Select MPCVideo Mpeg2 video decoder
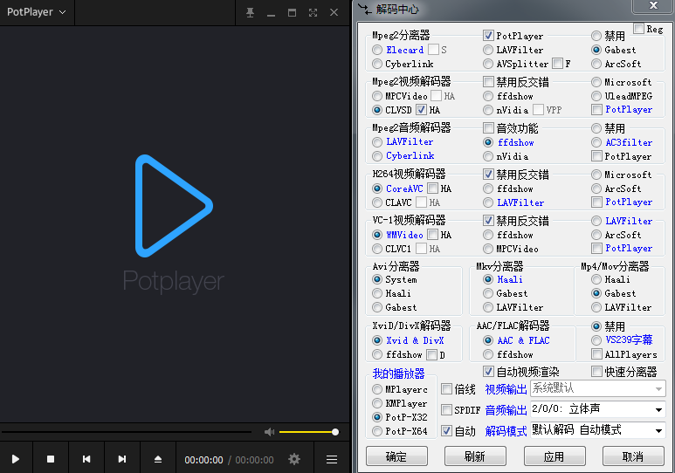 click(x=377, y=96)
